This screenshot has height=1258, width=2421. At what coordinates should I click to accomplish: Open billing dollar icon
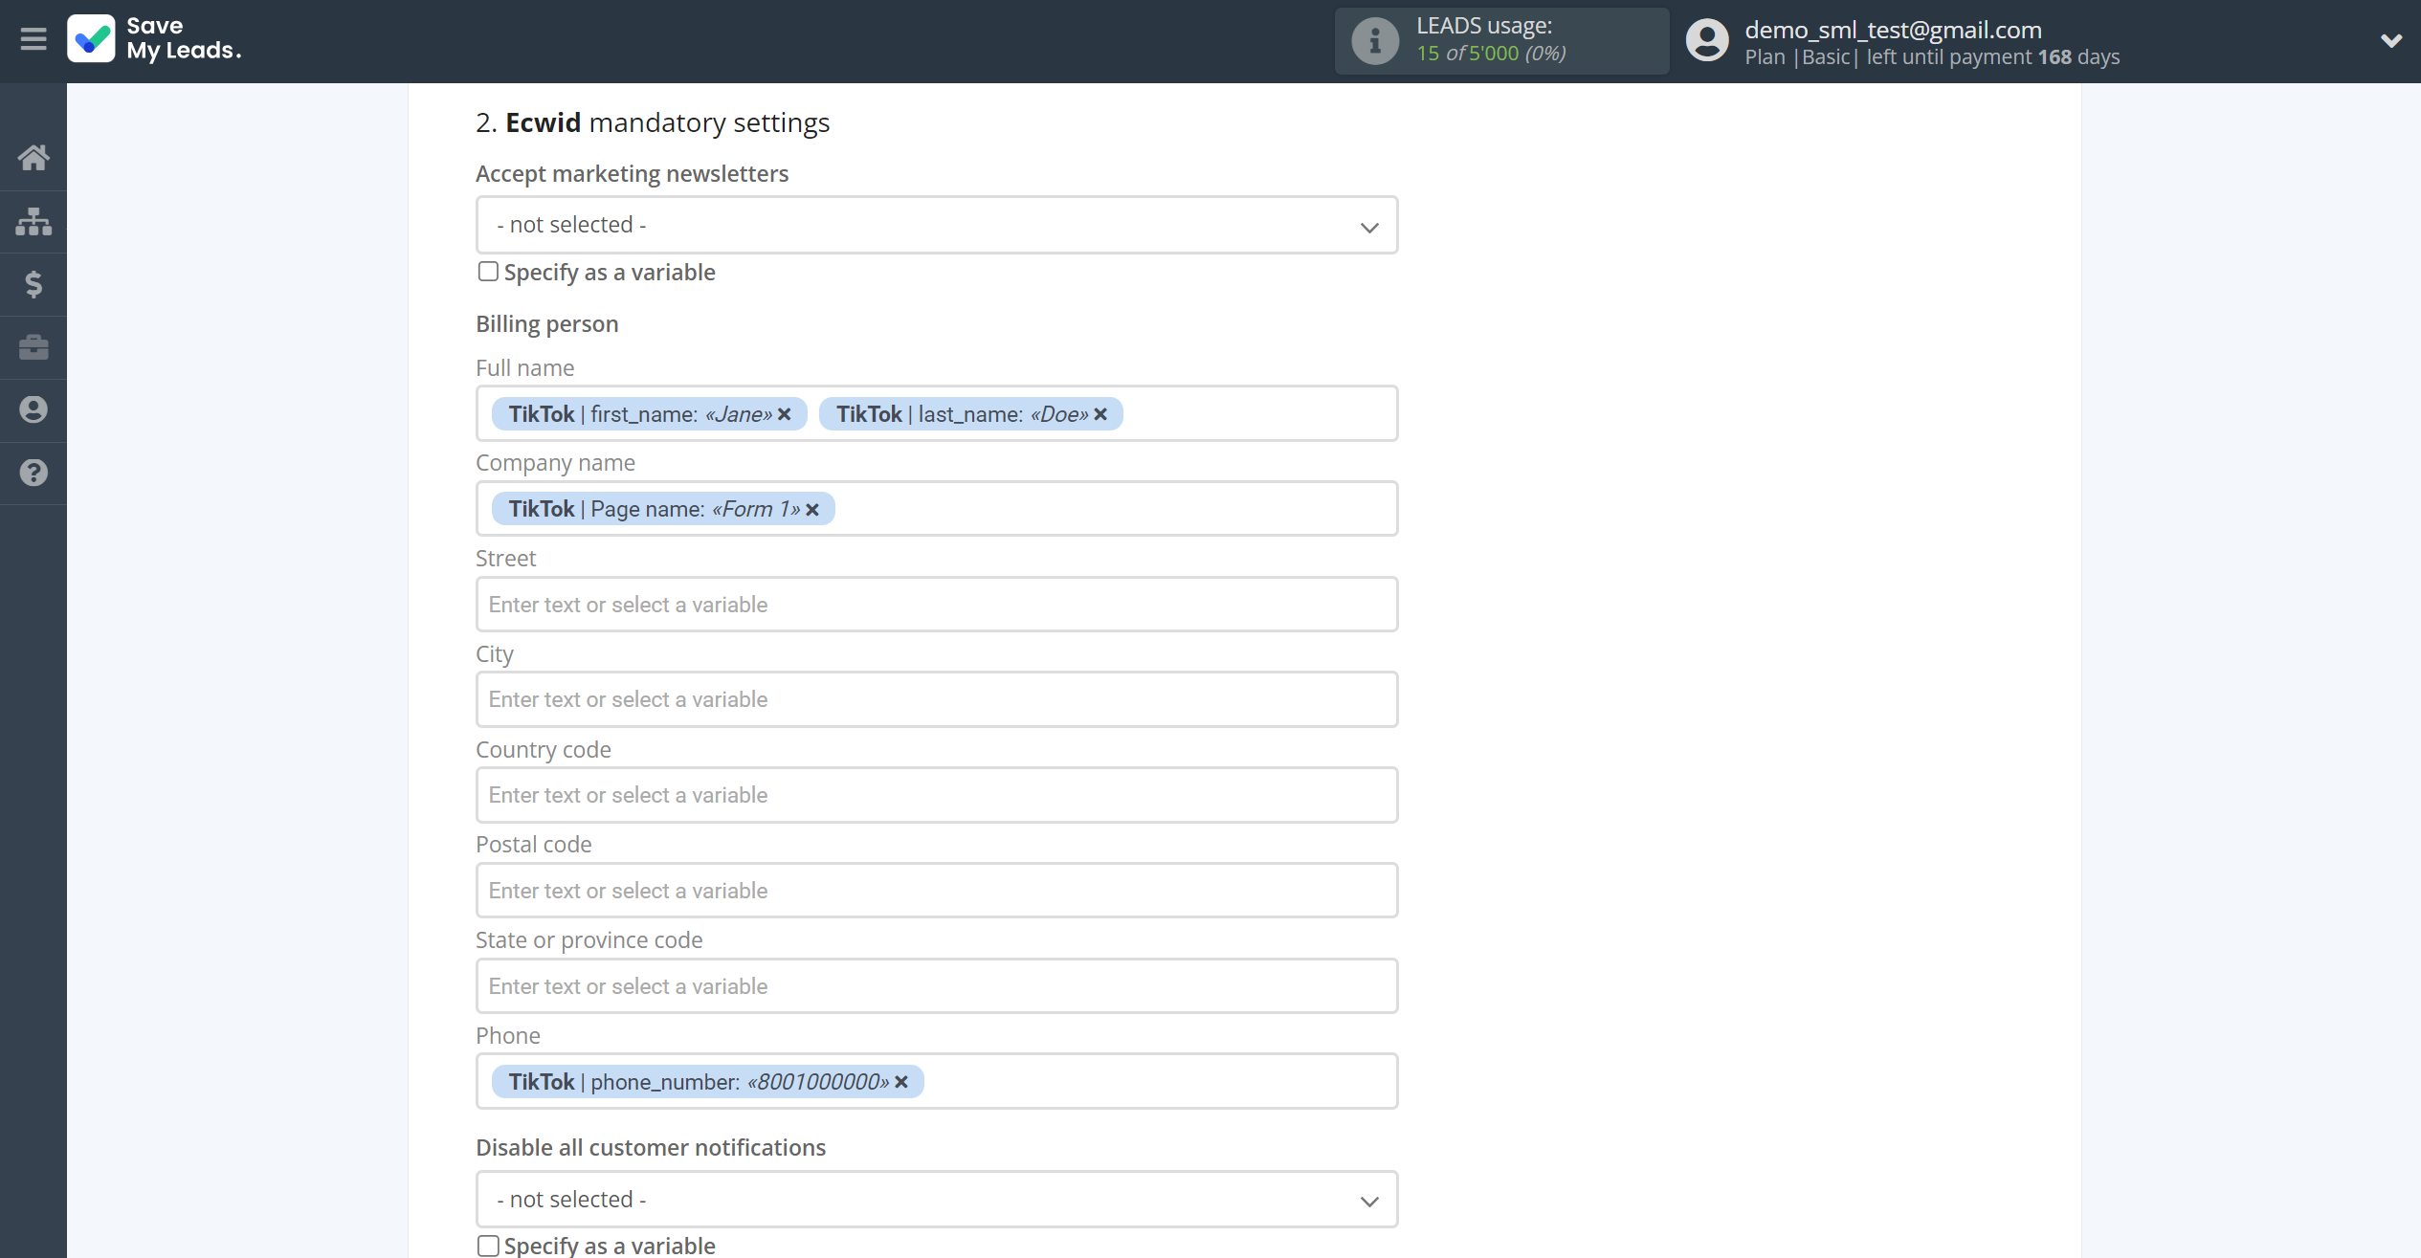pyautogui.click(x=33, y=284)
